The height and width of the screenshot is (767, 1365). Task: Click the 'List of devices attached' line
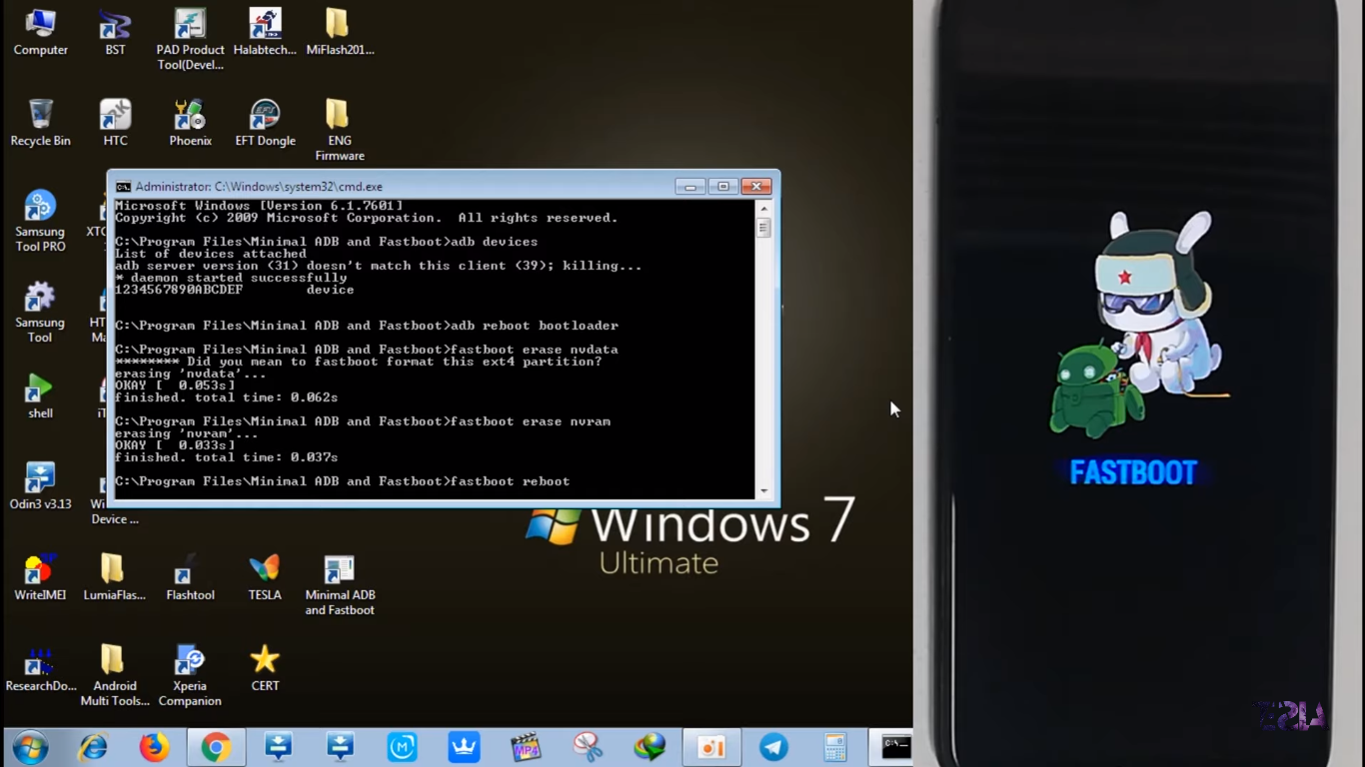tap(211, 254)
